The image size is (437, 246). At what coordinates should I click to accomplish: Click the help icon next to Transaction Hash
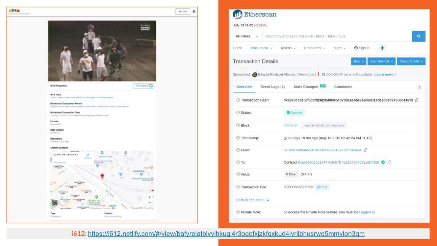(238, 100)
